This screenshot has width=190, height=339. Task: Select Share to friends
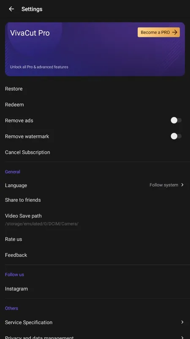(x=95, y=200)
